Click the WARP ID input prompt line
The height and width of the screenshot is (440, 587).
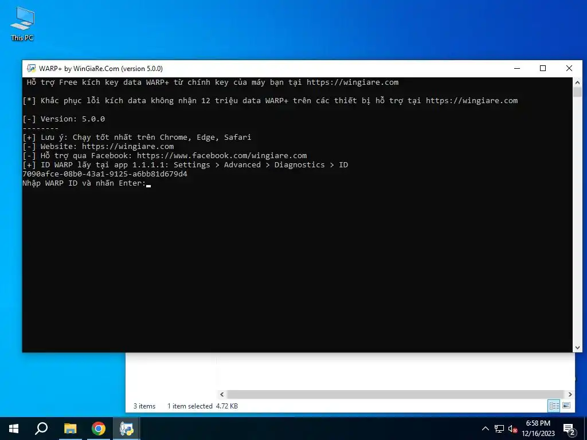tap(87, 183)
